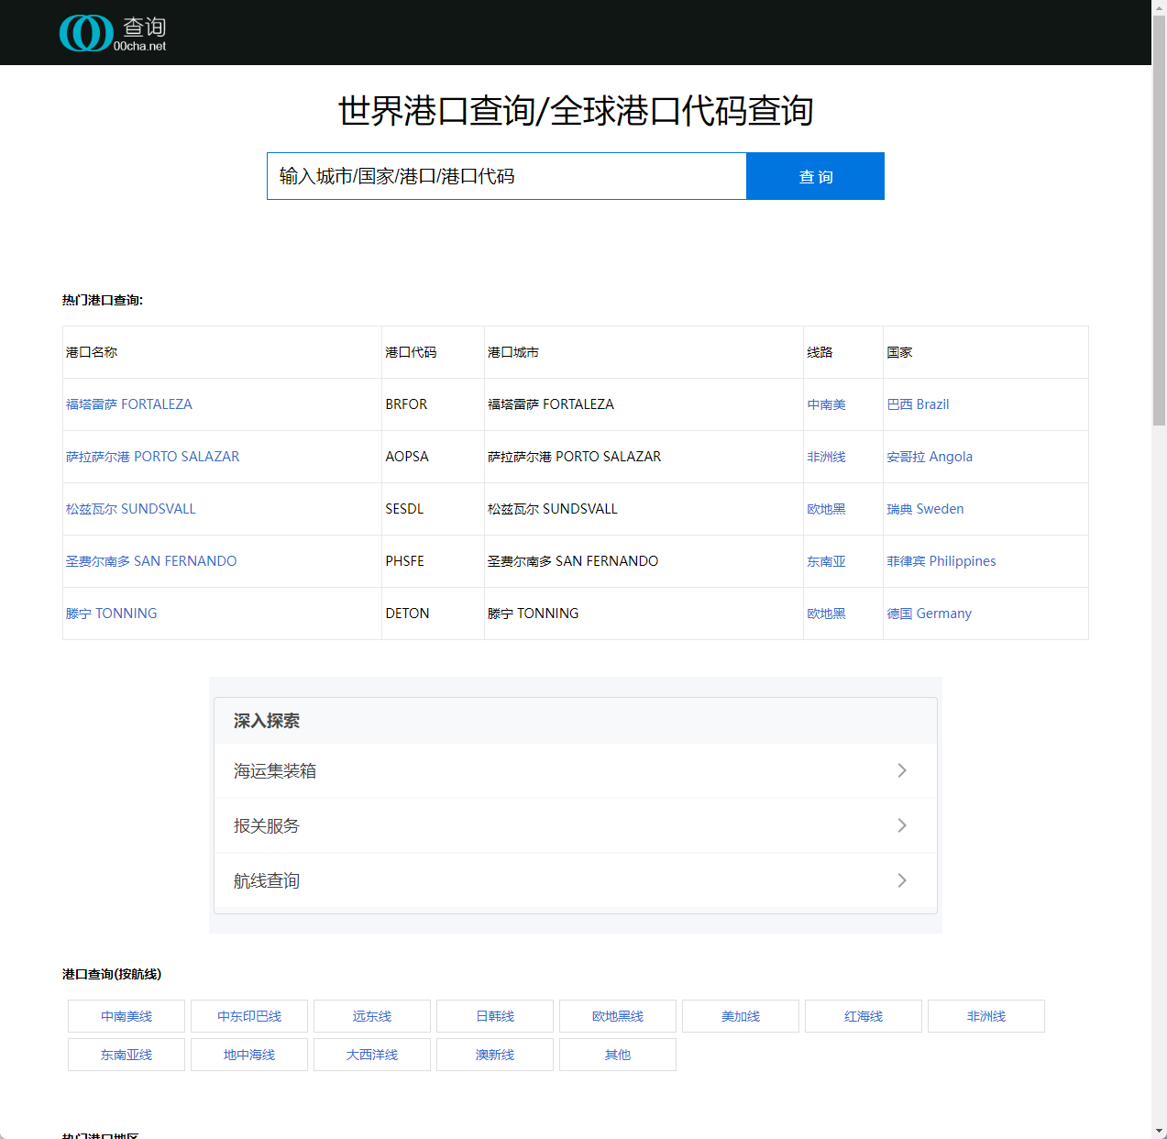Open the 福塔雷萨 FORTALEZA port link

[x=128, y=404]
